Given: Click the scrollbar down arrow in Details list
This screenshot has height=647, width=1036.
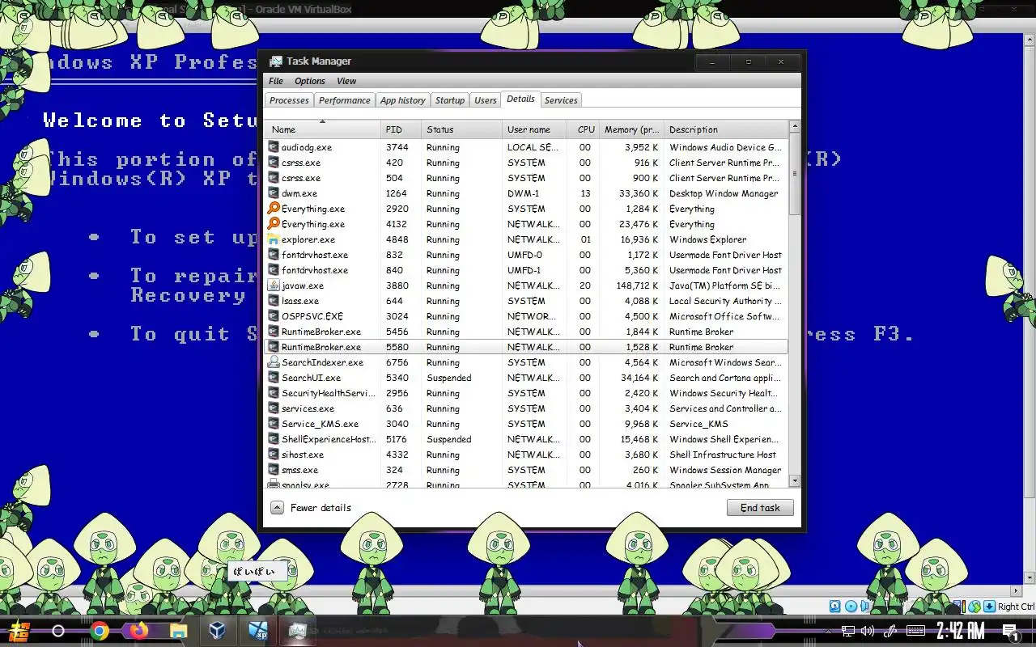Looking at the screenshot, I should (x=794, y=481).
